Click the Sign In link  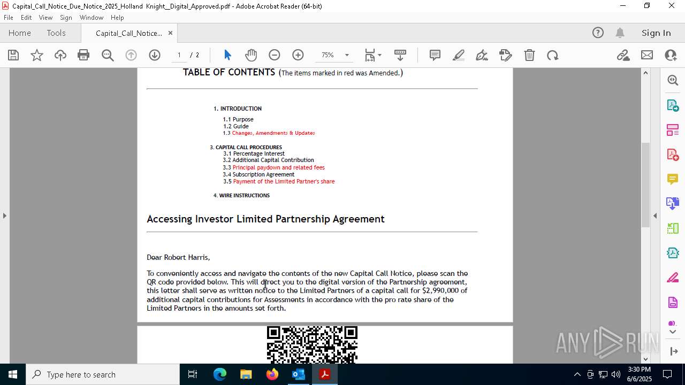coord(656,33)
